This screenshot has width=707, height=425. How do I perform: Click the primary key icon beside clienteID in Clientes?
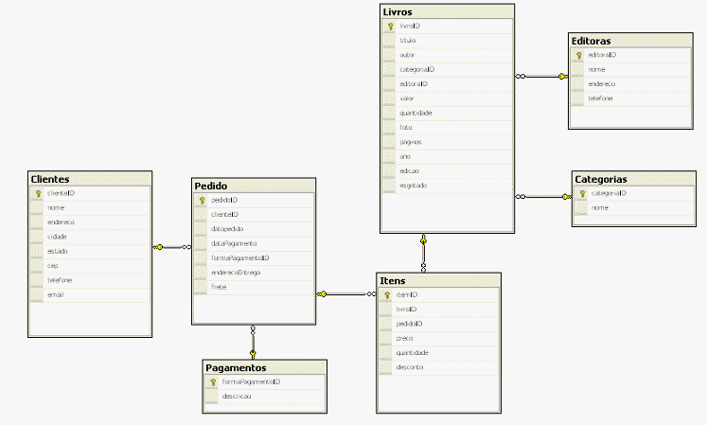point(37,193)
